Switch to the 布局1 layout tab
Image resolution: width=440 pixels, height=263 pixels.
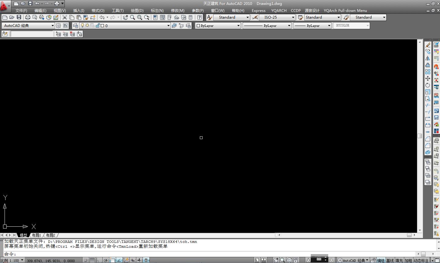36,235
